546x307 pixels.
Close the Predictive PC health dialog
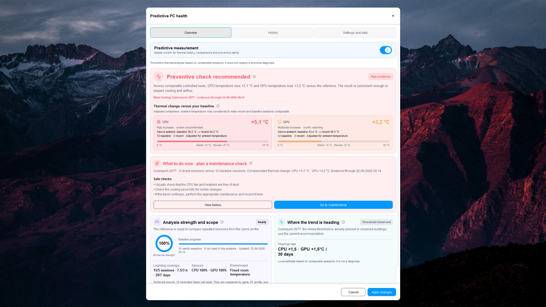[393, 16]
